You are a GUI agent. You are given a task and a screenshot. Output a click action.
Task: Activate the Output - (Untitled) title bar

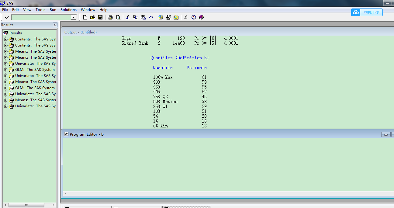click(x=228, y=32)
